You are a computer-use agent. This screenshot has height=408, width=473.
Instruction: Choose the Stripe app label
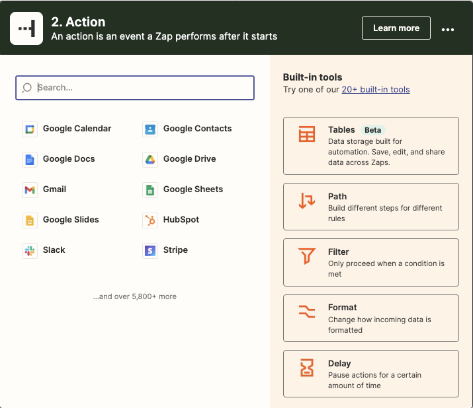[x=175, y=250]
